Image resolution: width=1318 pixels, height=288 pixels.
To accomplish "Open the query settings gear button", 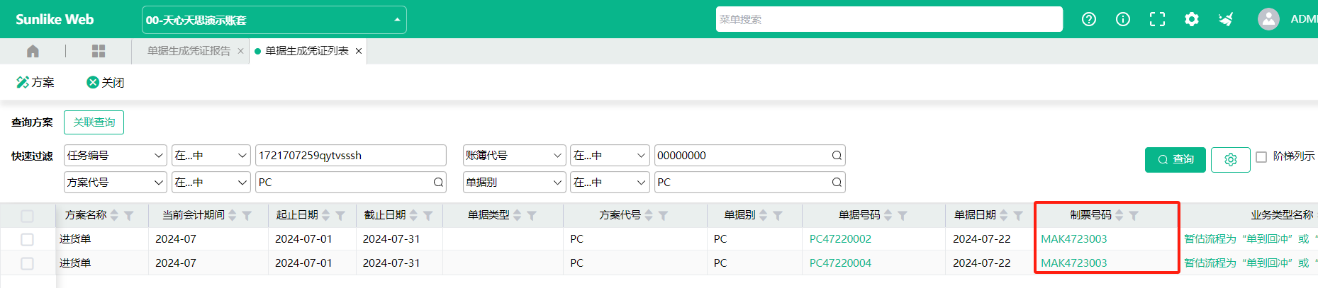I will coord(1230,160).
